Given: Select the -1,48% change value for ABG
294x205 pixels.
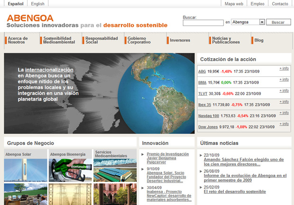Looking at the screenshot, I should 226,71.
